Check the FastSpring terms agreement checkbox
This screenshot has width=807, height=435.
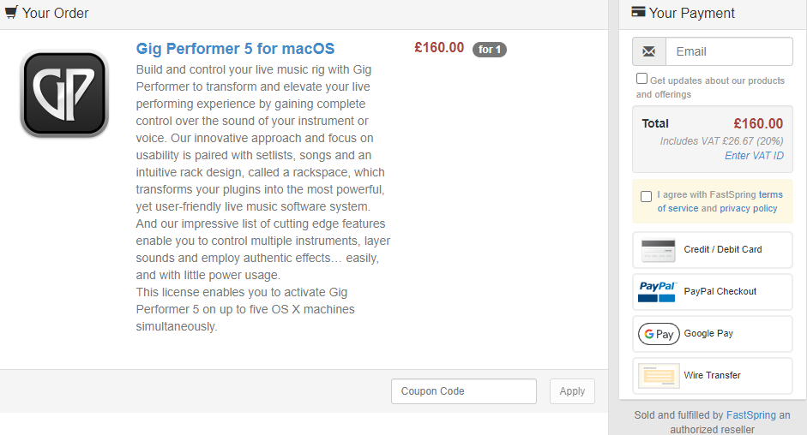646,196
